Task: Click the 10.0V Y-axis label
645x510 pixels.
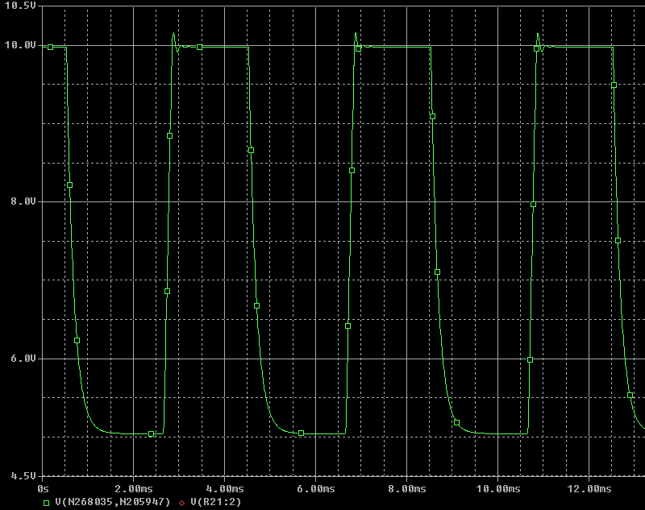Action: (21, 45)
